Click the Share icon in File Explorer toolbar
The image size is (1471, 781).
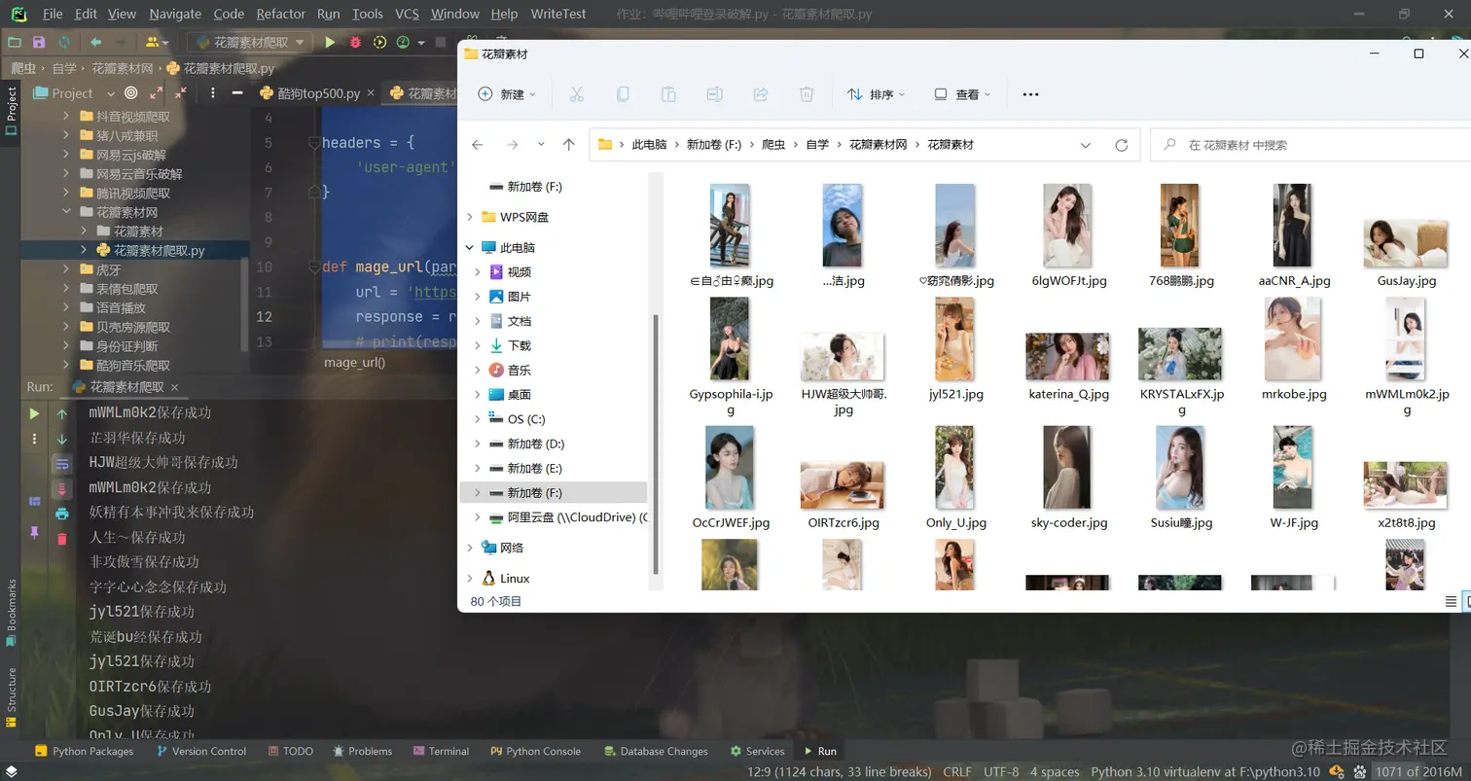click(x=761, y=94)
